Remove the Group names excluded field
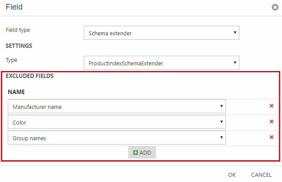 [x=272, y=137]
